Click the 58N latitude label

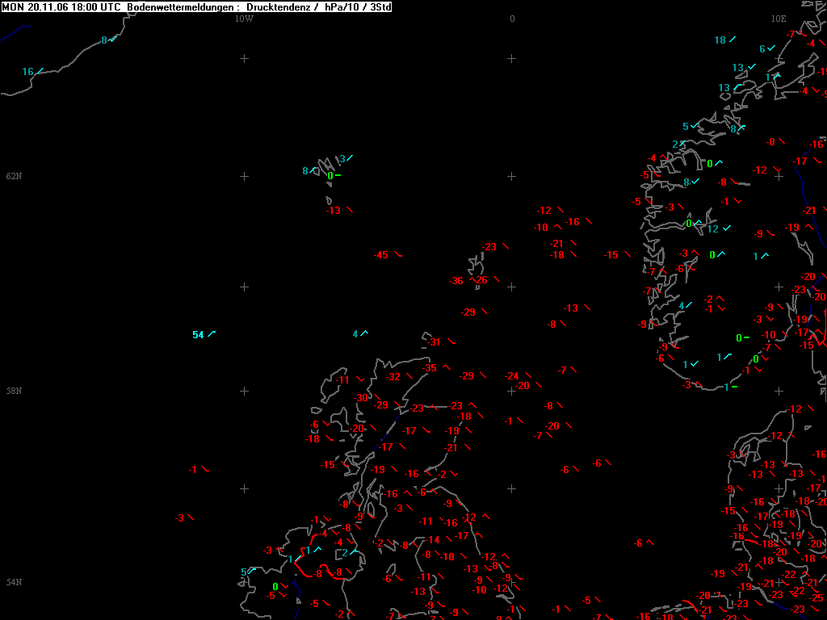click(x=14, y=391)
